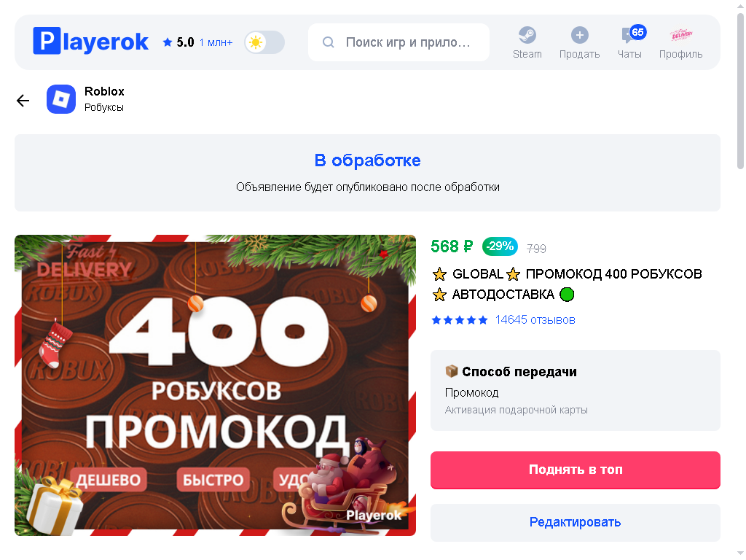Toggle the light/dark theme switch

click(264, 42)
